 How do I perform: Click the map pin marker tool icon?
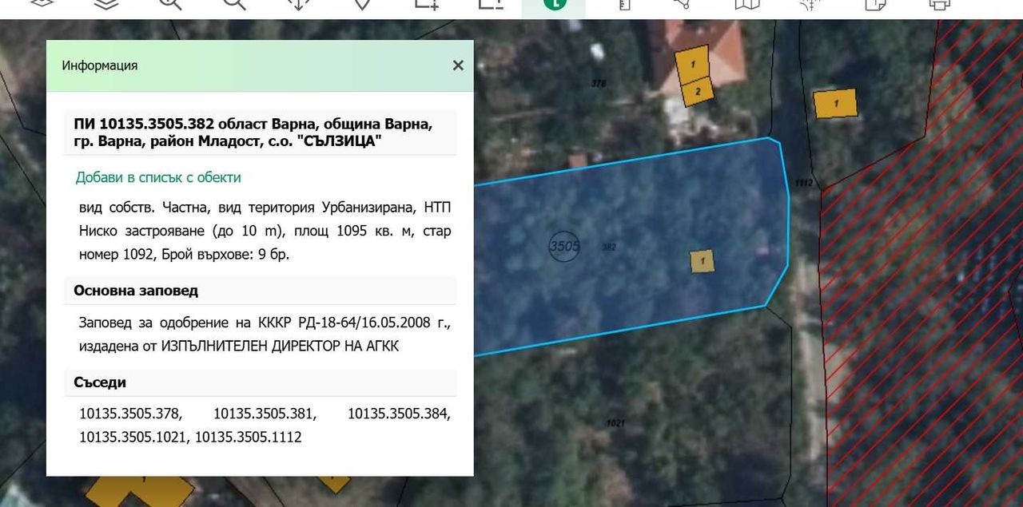[362, 4]
